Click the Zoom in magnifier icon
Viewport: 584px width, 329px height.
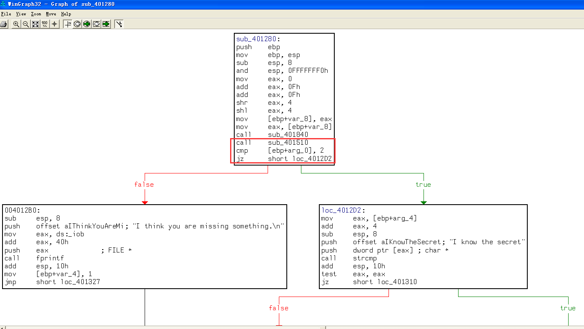coord(16,24)
